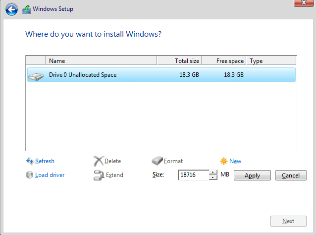This screenshot has height=235, width=316.
Task: Close the Windows Setup window
Action: tap(304, 3)
